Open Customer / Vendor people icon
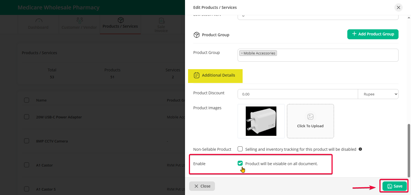This screenshot has width=411, height=195. pyautogui.click(x=79, y=20)
